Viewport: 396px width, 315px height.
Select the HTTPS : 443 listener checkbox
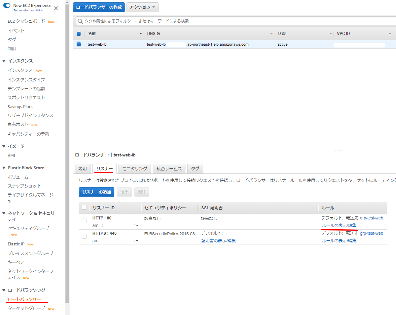click(x=84, y=236)
